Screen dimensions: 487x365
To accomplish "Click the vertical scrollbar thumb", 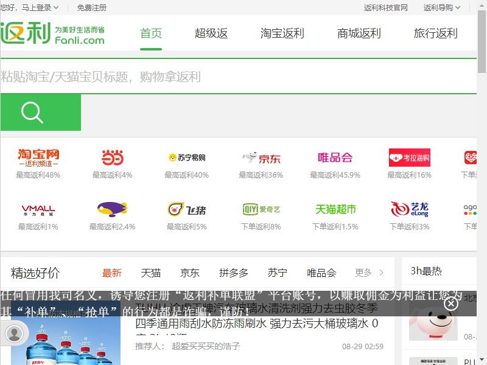I will click(482, 41).
